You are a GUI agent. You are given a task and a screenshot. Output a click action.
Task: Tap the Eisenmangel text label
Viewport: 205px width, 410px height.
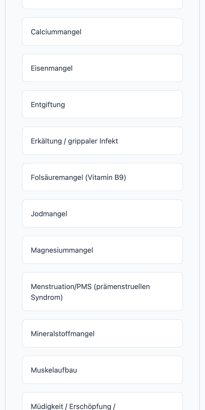[52, 68]
